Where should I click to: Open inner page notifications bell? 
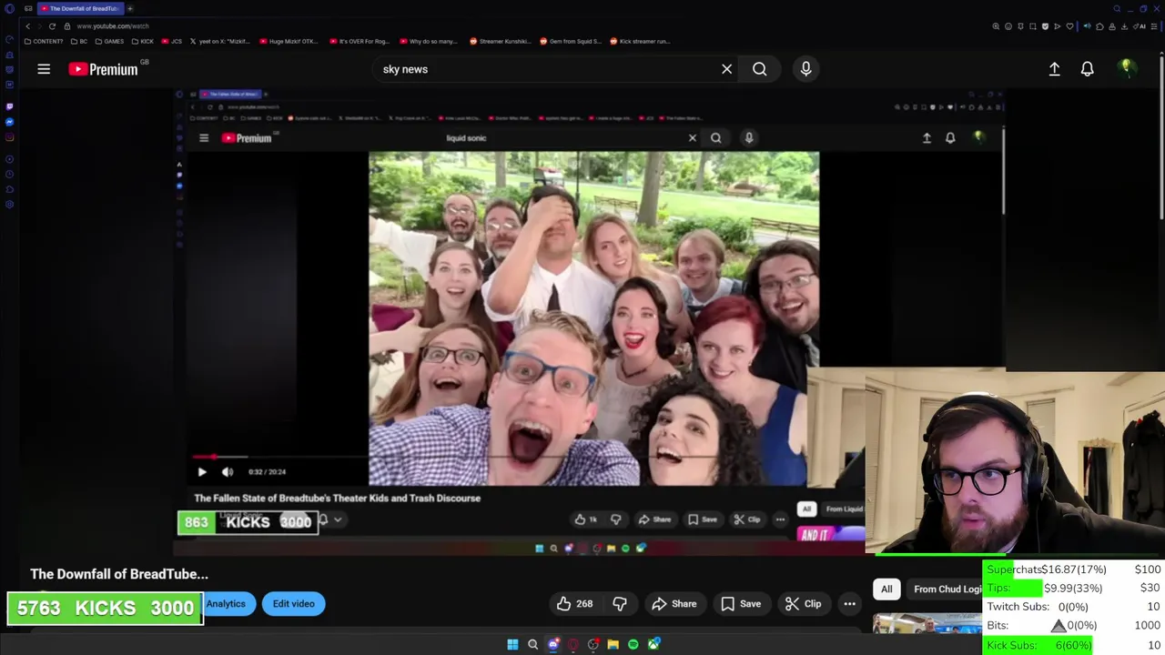(x=950, y=138)
